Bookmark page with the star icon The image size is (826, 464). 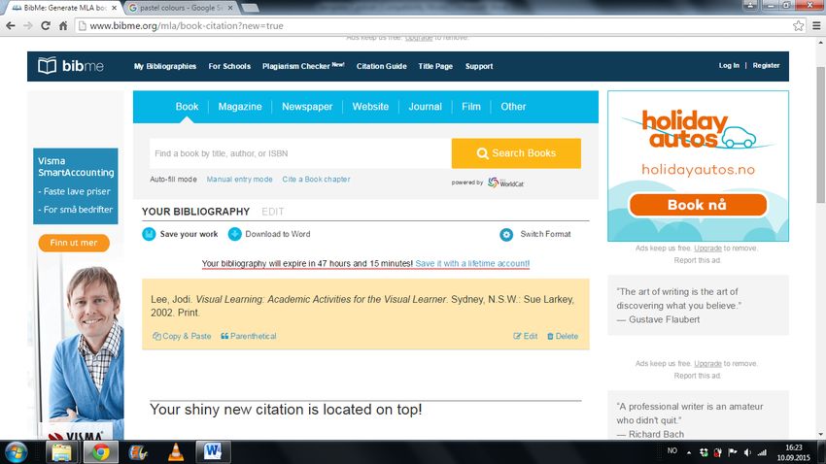click(x=798, y=26)
